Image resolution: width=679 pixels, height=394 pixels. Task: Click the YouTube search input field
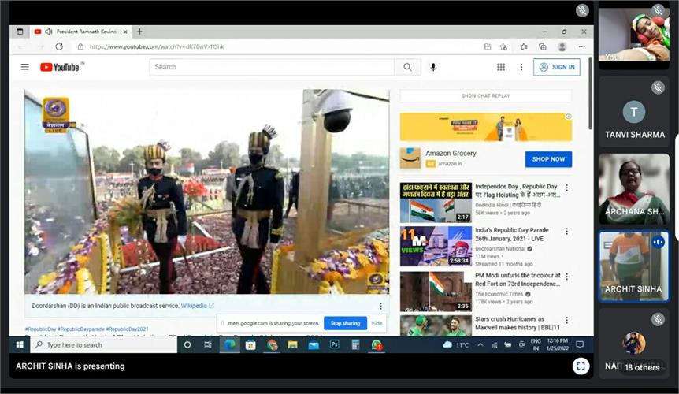click(x=272, y=67)
